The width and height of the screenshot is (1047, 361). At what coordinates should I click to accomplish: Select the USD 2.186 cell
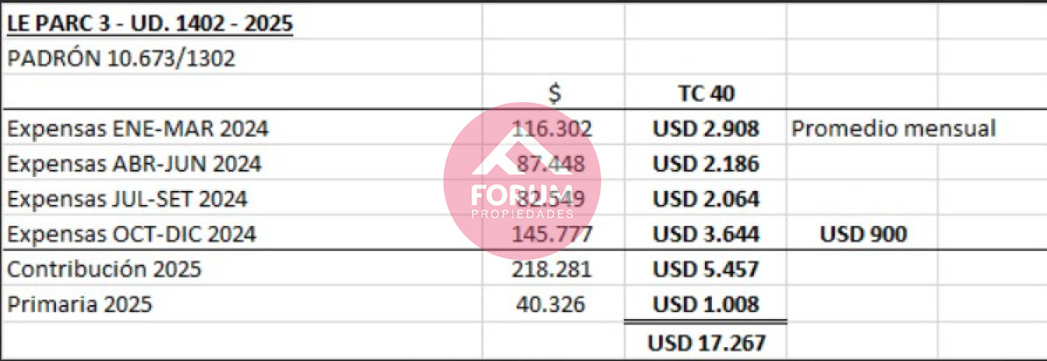click(705, 164)
